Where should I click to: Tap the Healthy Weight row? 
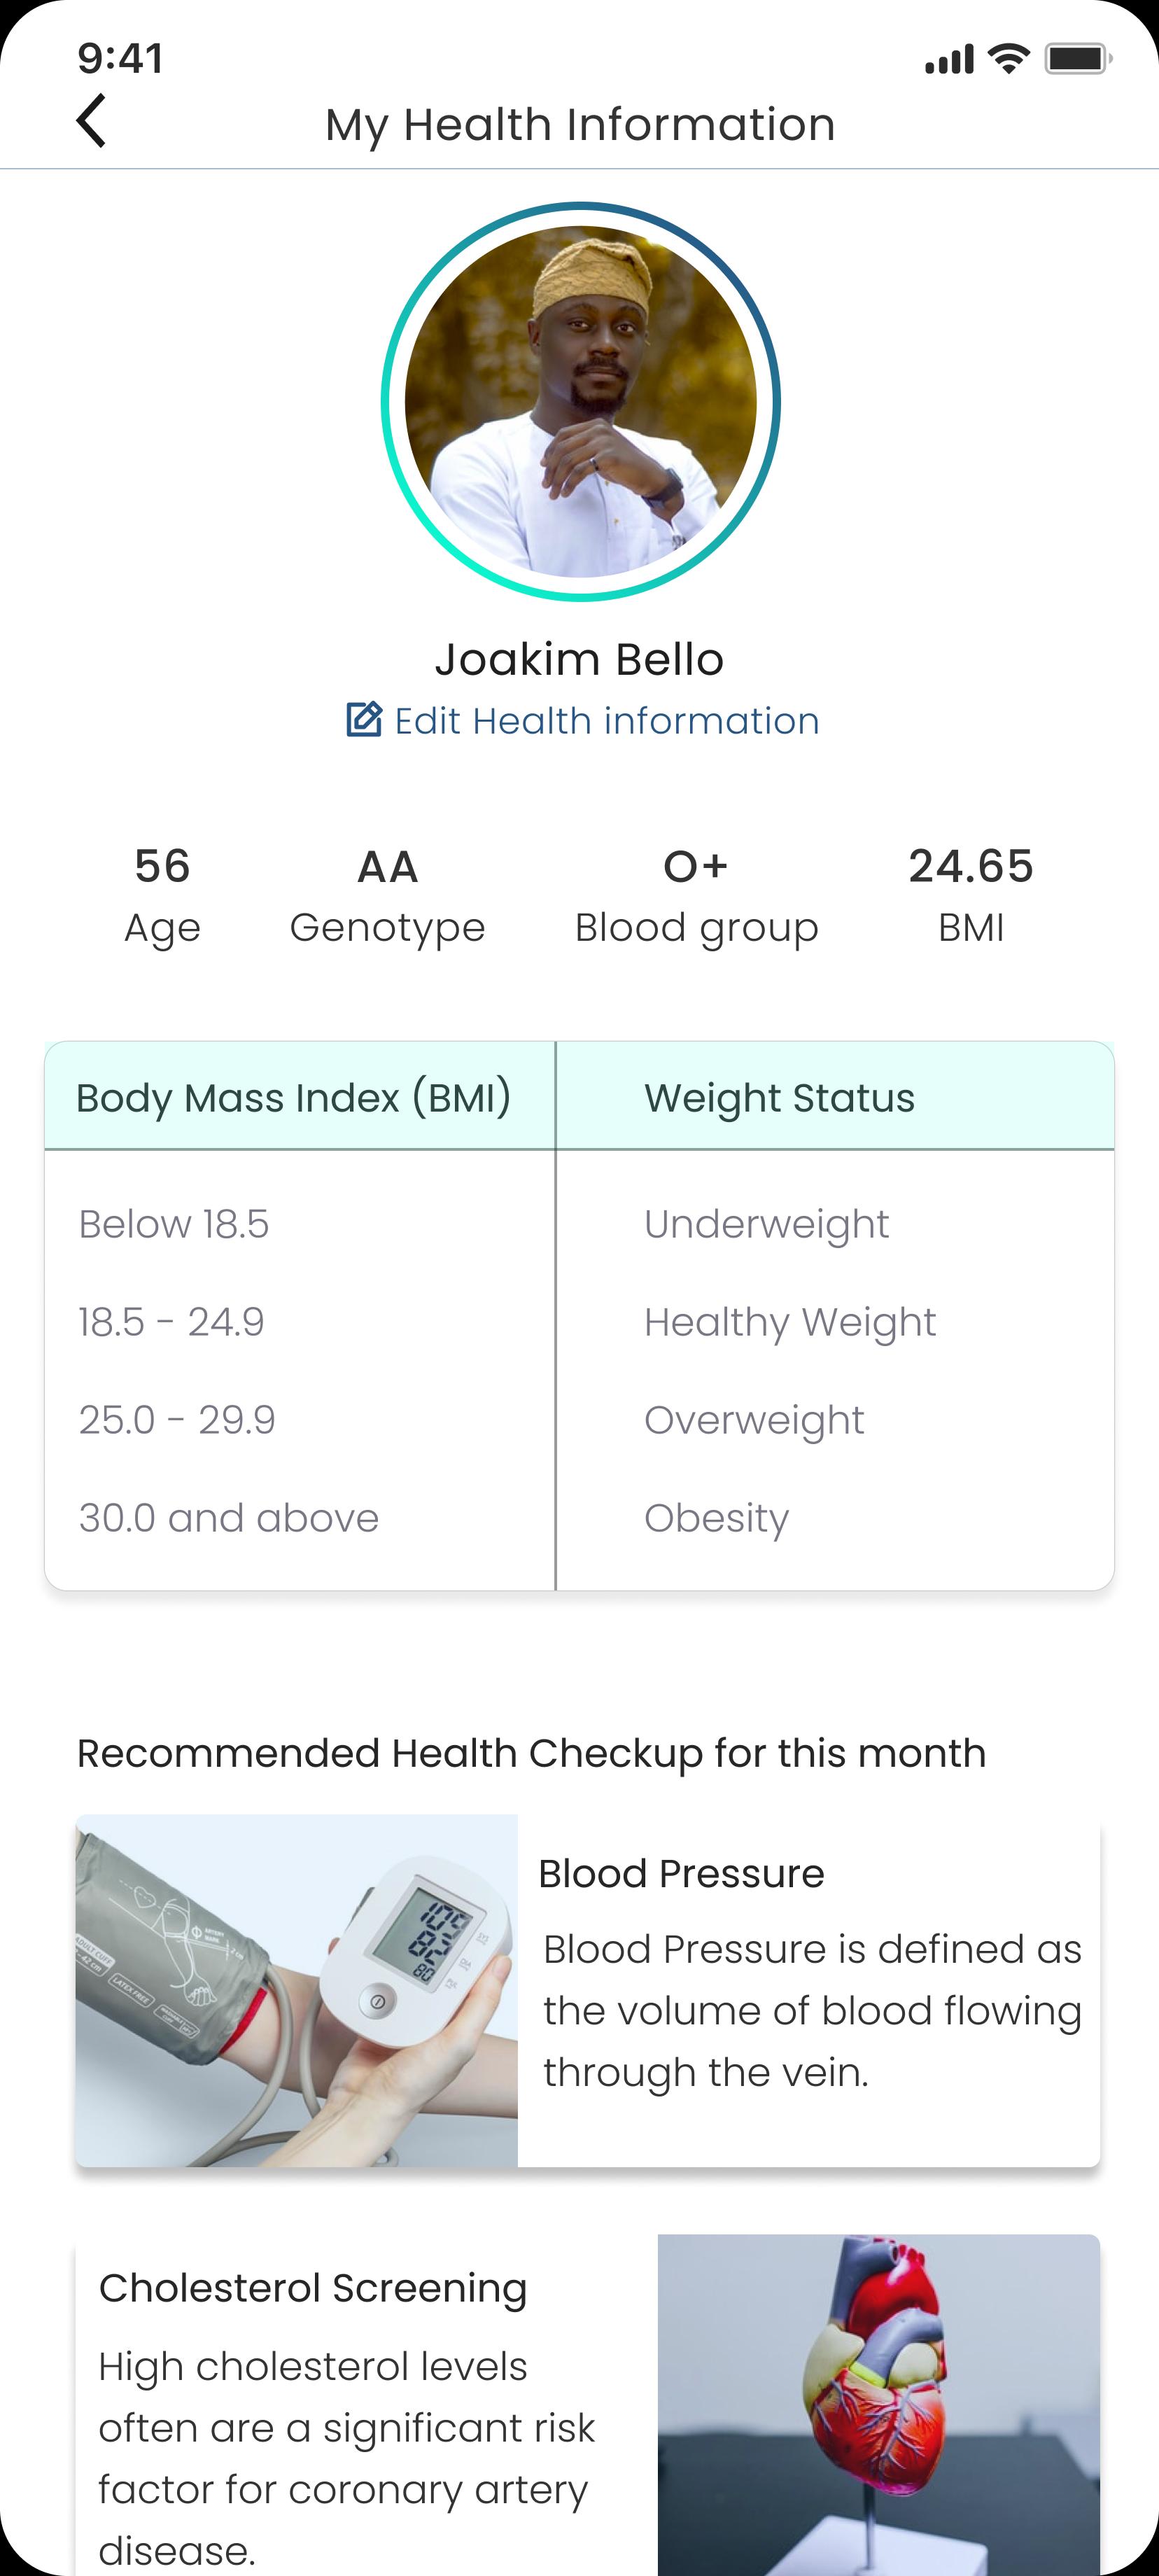pyautogui.click(x=580, y=1322)
